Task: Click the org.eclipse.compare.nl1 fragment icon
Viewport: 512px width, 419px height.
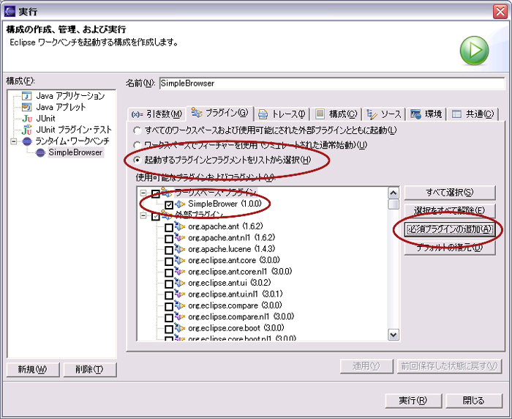Action: tap(180, 316)
